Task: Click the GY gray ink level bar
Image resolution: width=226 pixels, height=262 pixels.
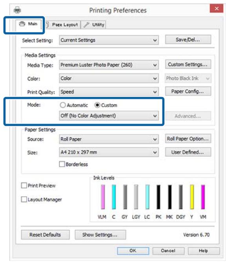Action: (125, 197)
